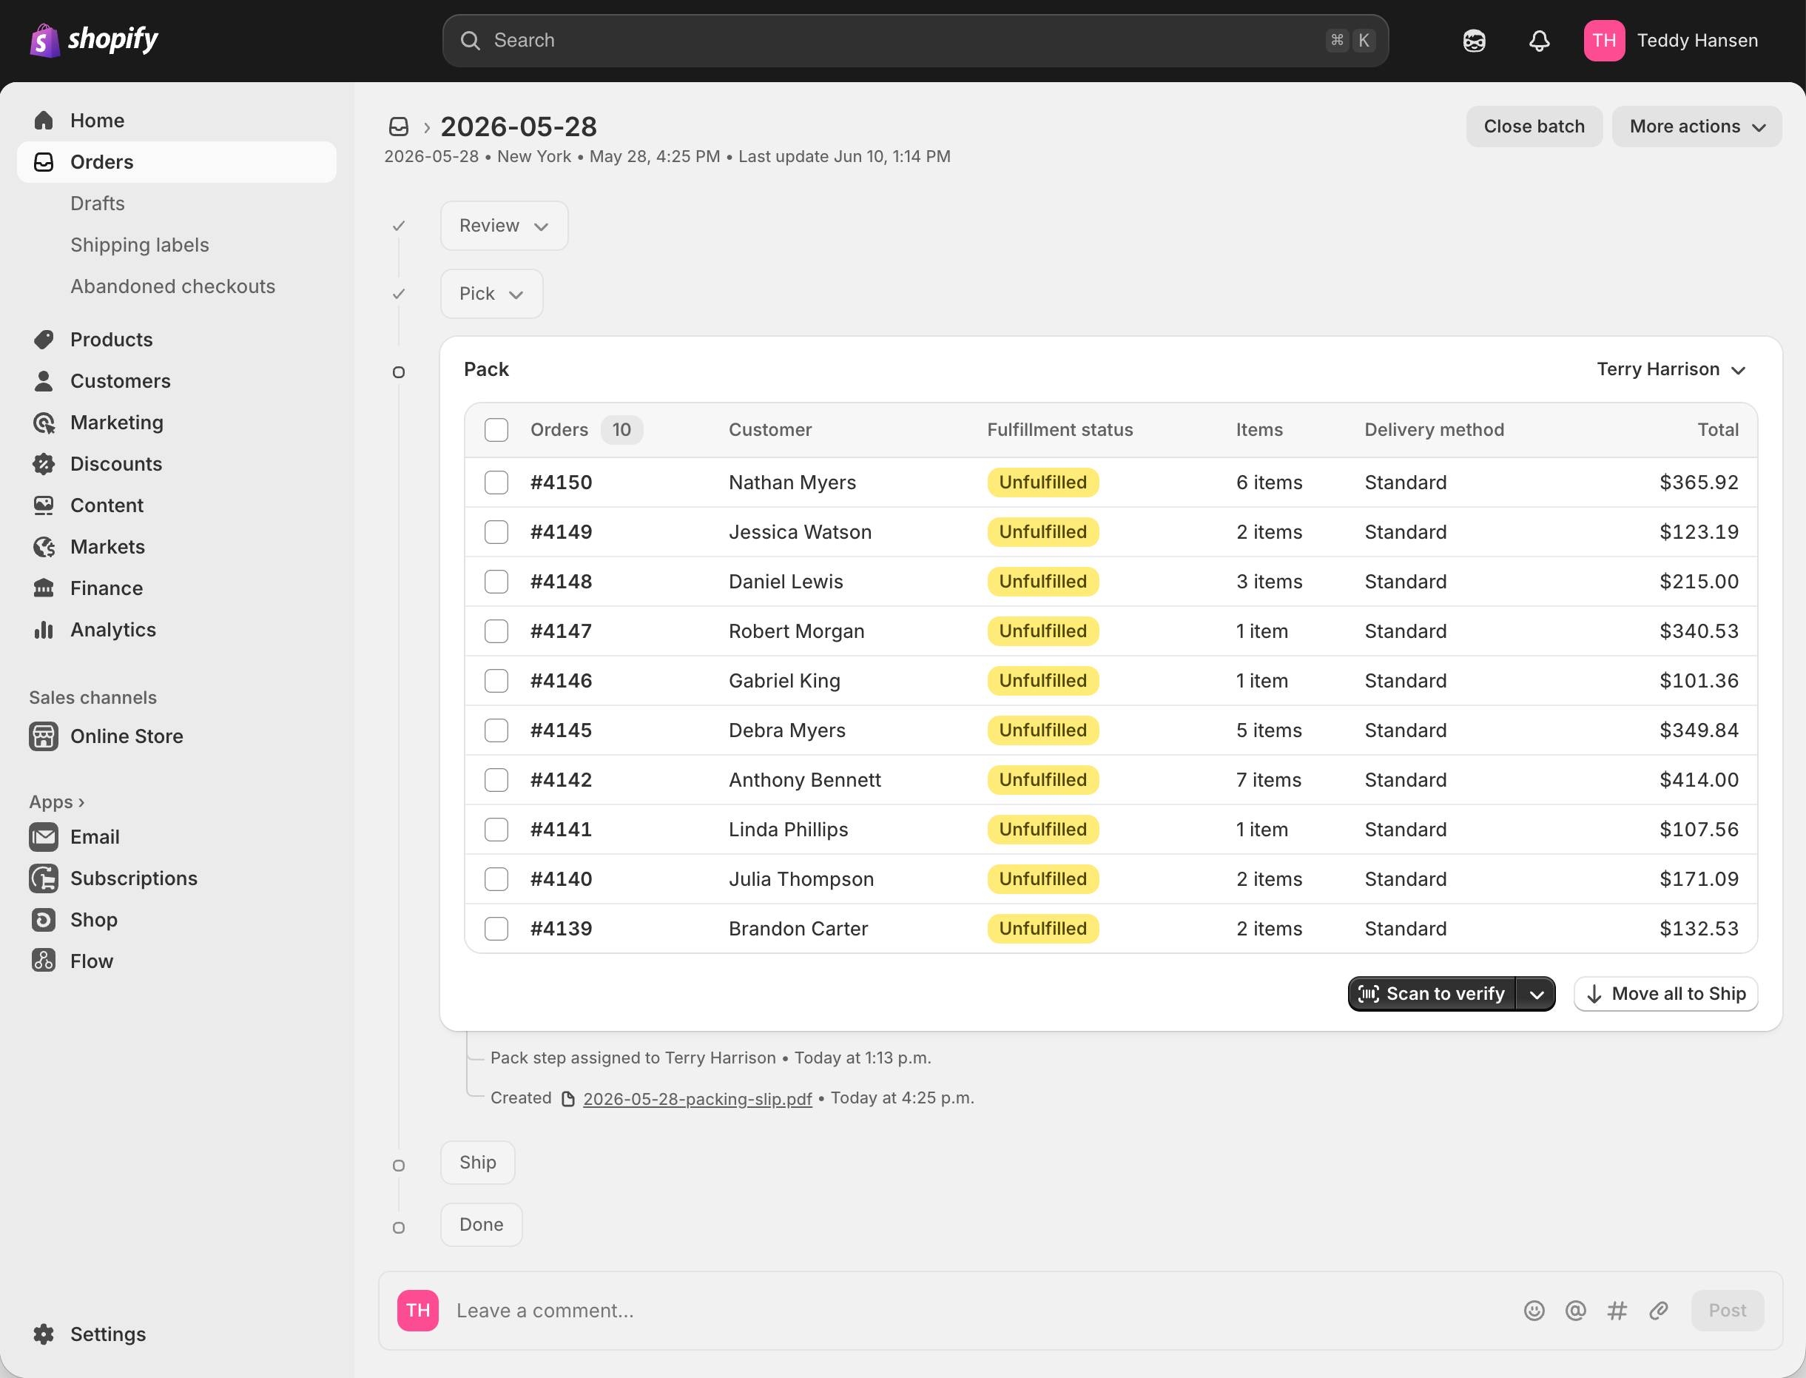This screenshot has height=1378, width=1806.
Task: Click the Markets globe icon
Action: click(x=44, y=546)
